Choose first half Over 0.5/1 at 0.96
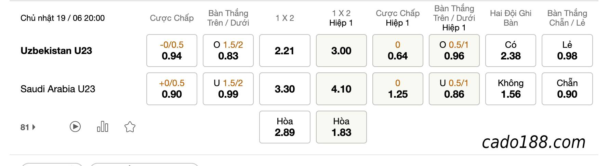The height and width of the screenshot is (166, 608). [454, 51]
